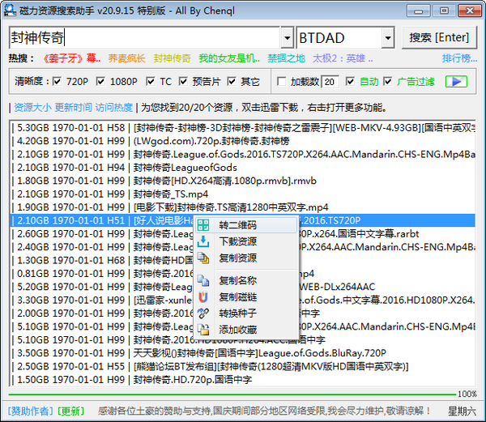Click the app logo in title bar
This screenshot has width=486, height=422.
pyautogui.click(x=10, y=11)
